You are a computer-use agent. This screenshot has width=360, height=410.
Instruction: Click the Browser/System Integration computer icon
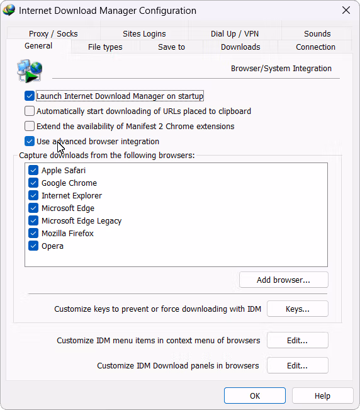coord(30,71)
